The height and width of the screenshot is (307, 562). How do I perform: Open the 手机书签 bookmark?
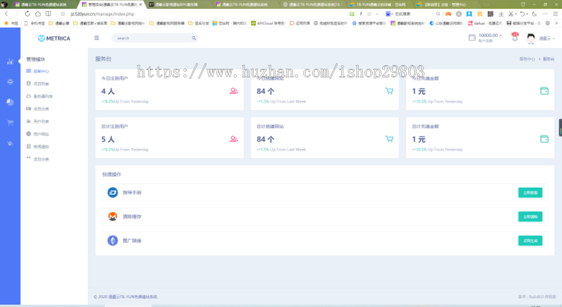click(34, 23)
